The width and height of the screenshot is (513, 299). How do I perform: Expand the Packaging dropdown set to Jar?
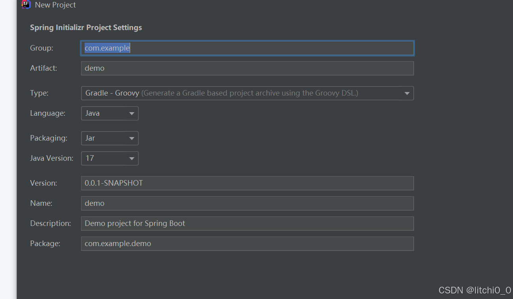[110, 138]
